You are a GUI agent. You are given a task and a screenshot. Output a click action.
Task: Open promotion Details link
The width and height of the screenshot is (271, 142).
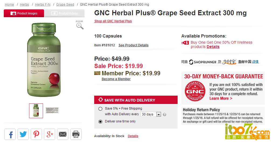[213, 47]
